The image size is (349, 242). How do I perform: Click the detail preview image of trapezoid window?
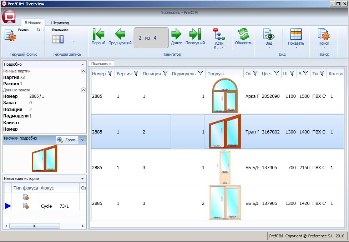click(x=45, y=158)
